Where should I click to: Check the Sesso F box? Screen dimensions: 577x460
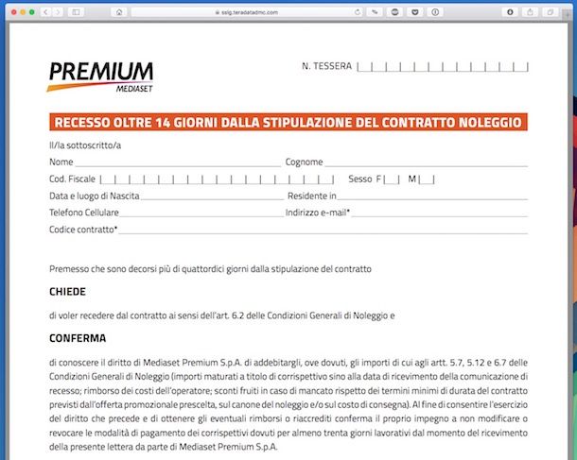[392, 179]
